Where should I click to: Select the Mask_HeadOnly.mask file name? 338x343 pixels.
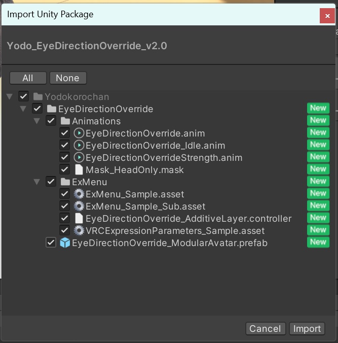[x=135, y=170]
